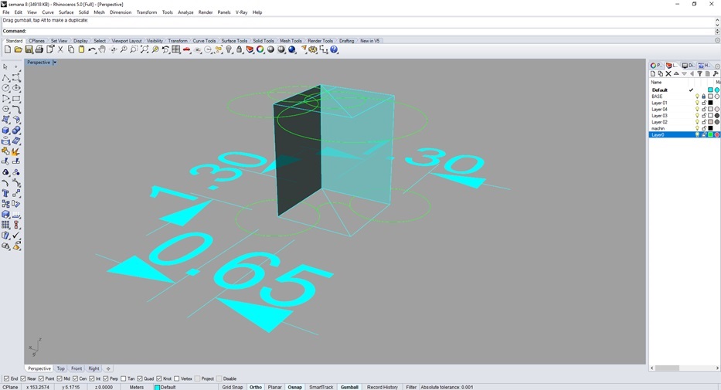The width and height of the screenshot is (721, 390).
Task: Switch to the Front viewport tab
Action: coord(77,368)
